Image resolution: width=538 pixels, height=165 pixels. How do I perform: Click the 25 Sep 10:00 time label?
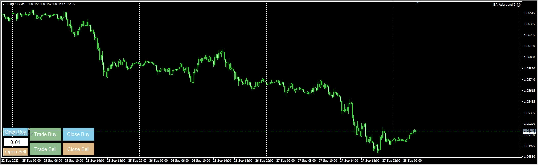coord(74,161)
